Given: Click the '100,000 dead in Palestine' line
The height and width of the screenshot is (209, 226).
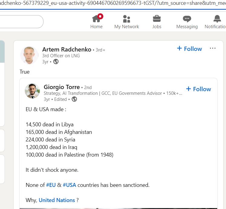Looking at the screenshot, I should pyautogui.click(x=69, y=155).
